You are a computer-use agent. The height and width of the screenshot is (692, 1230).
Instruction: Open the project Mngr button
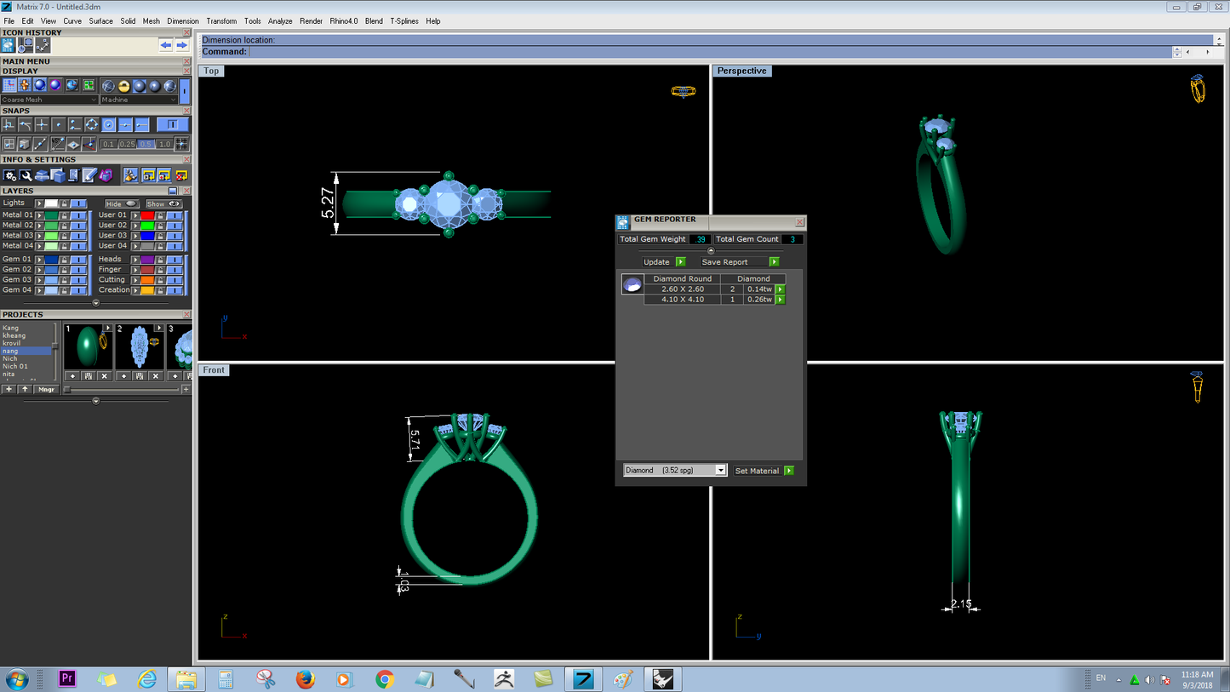[47, 389]
